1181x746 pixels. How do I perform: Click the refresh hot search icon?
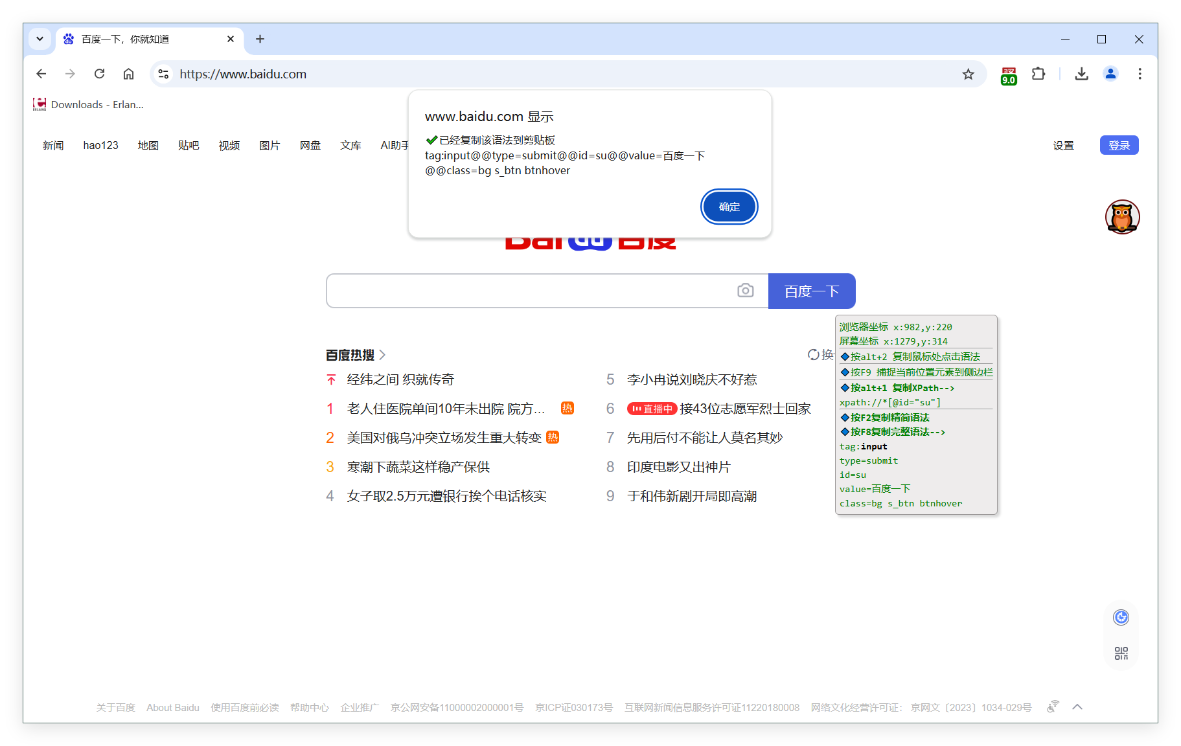[814, 354]
